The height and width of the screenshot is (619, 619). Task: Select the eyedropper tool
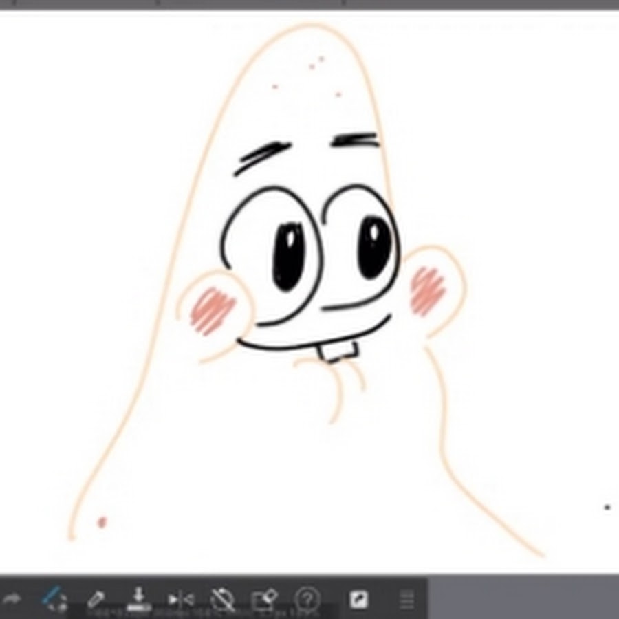click(96, 599)
